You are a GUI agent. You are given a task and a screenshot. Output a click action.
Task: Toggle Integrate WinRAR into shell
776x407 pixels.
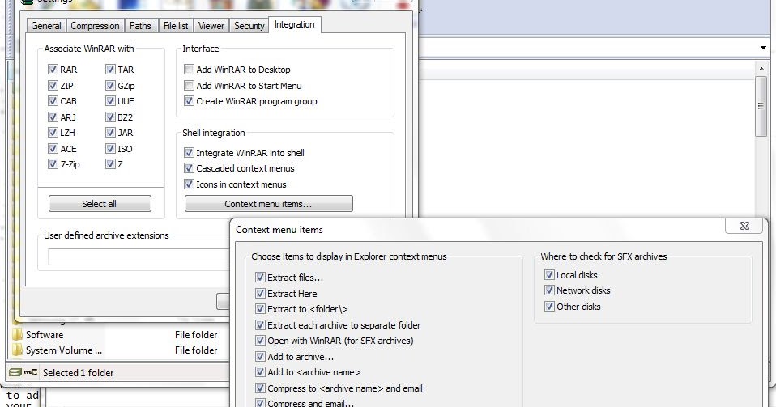189,153
